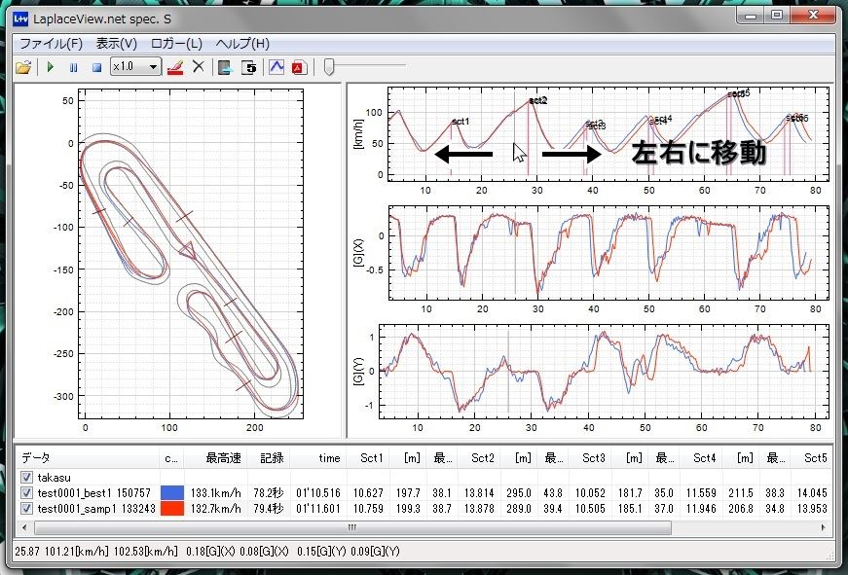
Task: Click the データ column header
Action: (x=88, y=458)
